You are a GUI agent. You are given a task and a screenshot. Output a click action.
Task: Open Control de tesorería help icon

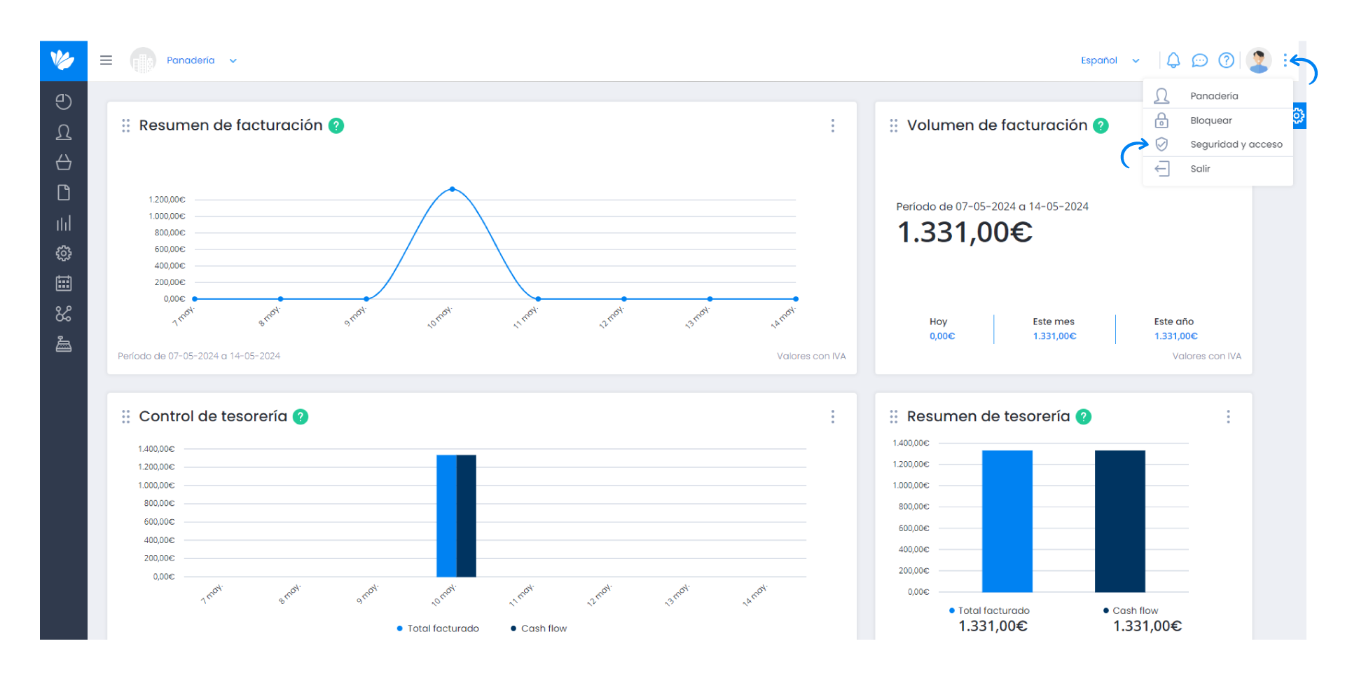(301, 417)
